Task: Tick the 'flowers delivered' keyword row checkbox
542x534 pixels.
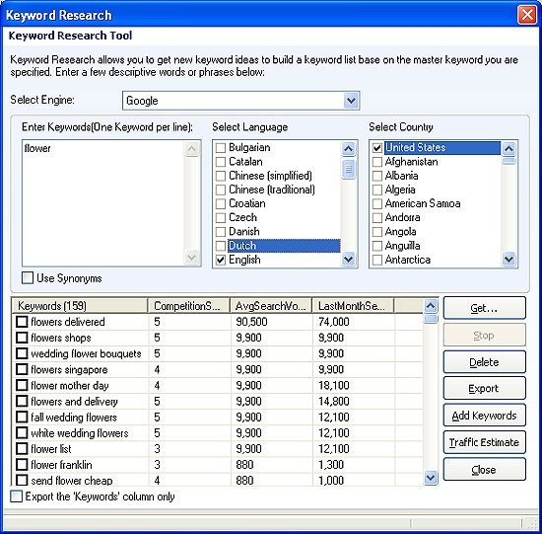Action: [22, 322]
